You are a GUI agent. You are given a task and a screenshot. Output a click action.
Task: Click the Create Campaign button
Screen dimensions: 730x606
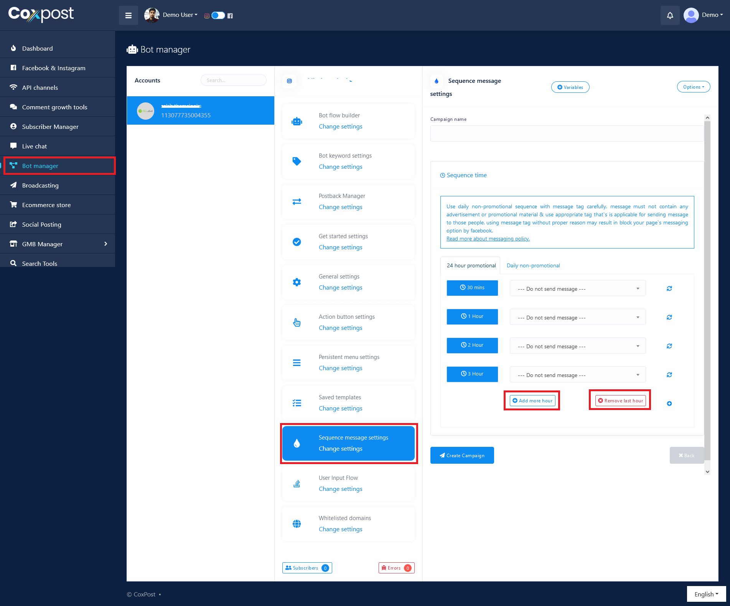click(462, 455)
